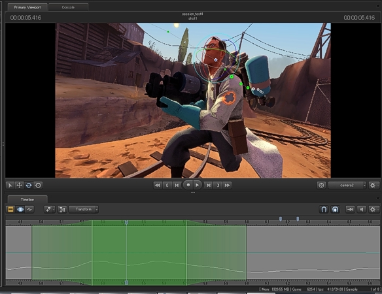Click the right hold edge of time selection
The image size is (382, 294).
click(186, 253)
